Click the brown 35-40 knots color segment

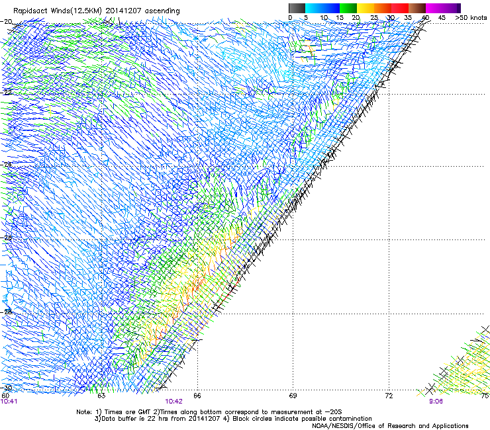(x=417, y=8)
